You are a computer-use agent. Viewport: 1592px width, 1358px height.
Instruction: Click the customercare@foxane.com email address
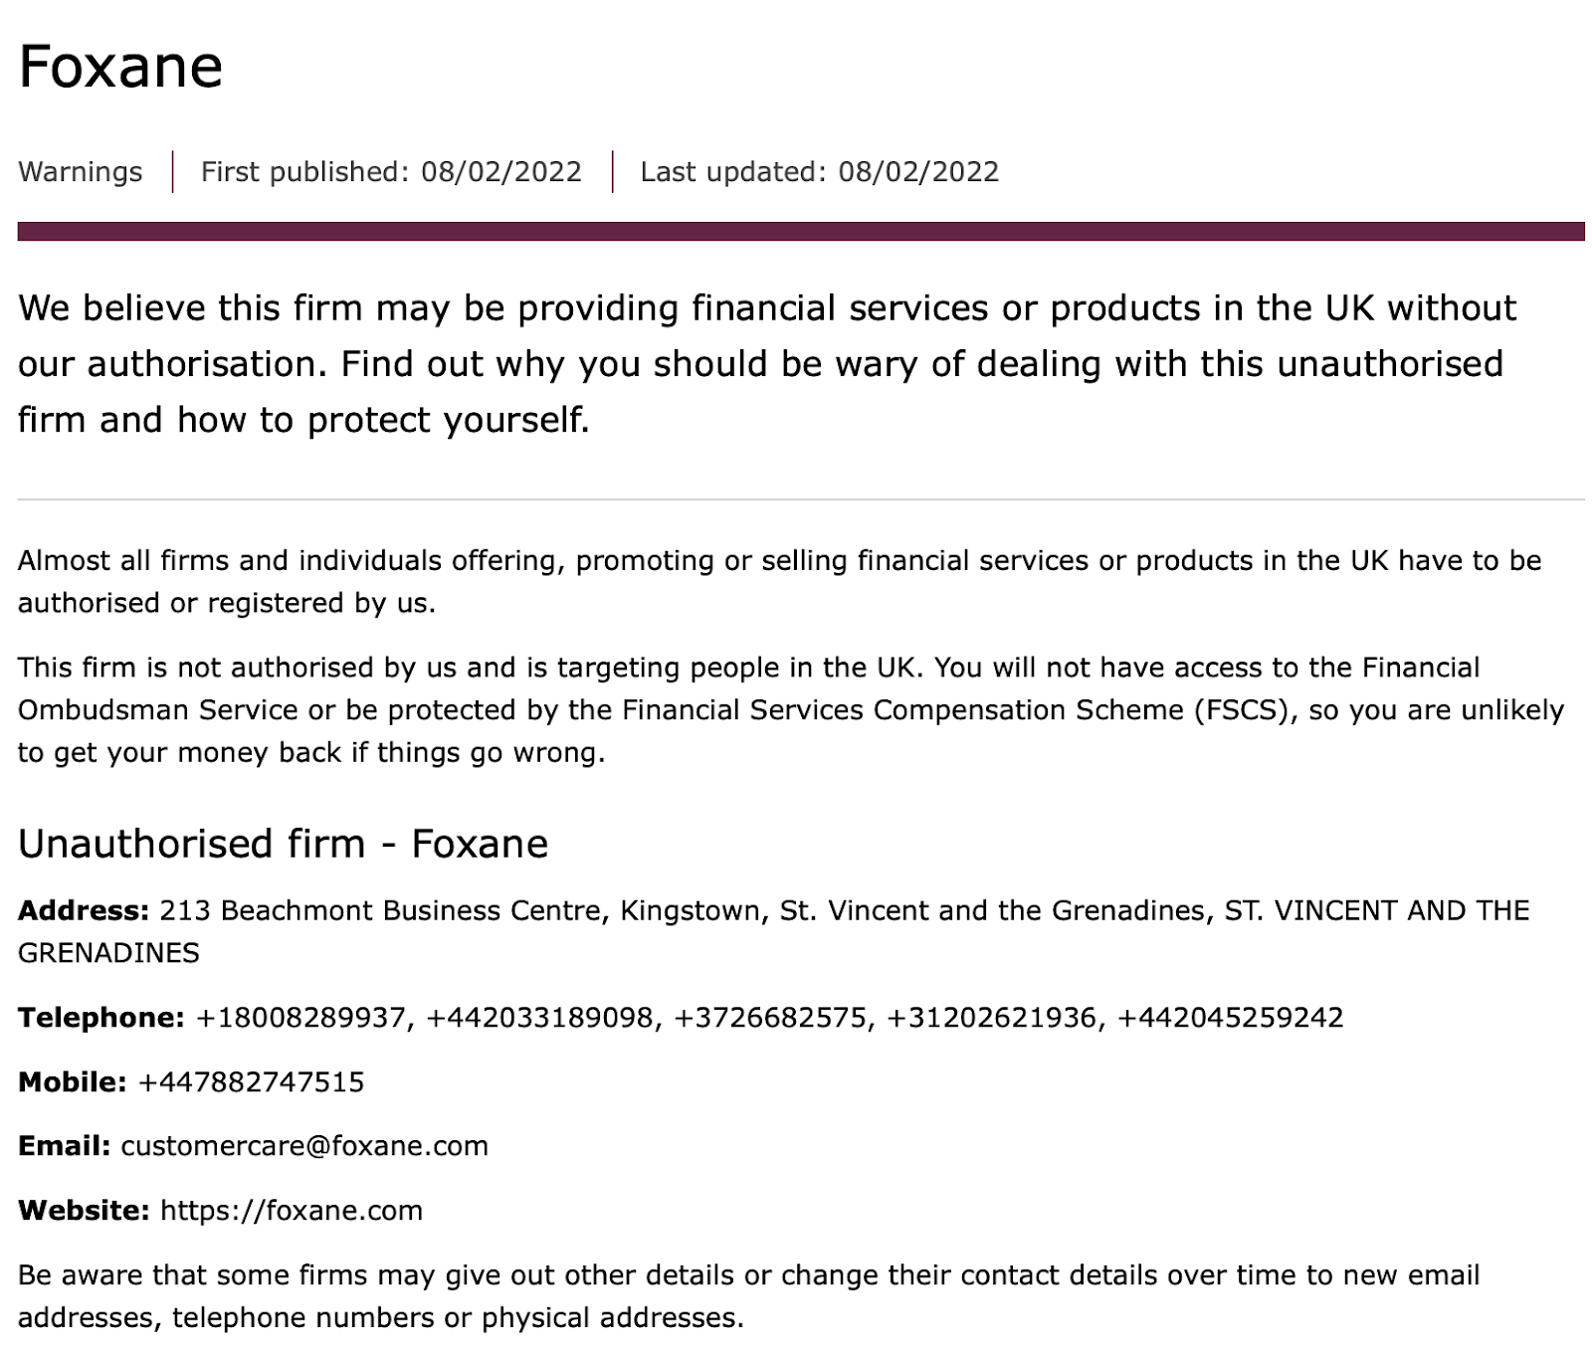coord(304,1146)
